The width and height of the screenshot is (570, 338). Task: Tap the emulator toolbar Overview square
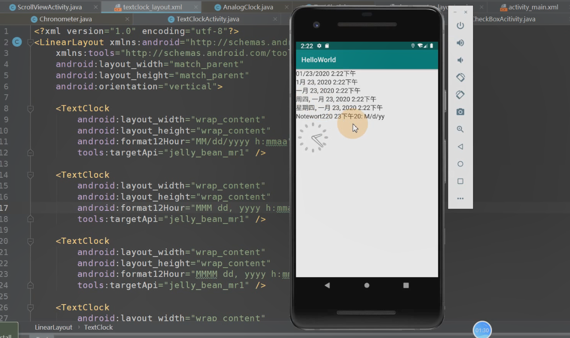[460, 181]
